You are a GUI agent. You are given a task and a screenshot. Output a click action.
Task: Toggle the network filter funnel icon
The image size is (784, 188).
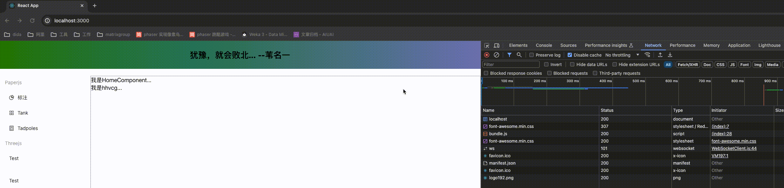tap(509, 55)
